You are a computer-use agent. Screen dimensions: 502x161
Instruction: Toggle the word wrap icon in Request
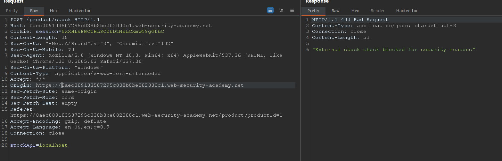[x=270, y=11]
